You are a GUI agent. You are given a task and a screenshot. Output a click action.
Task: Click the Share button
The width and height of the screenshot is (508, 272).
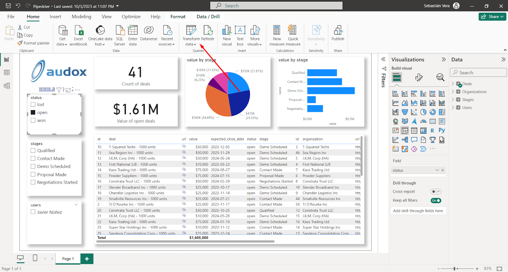492,17
